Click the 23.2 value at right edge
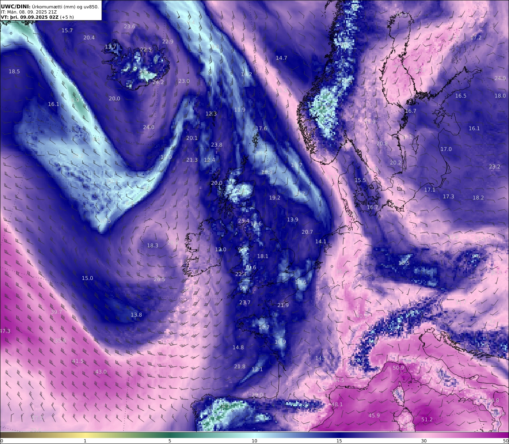 495,167
